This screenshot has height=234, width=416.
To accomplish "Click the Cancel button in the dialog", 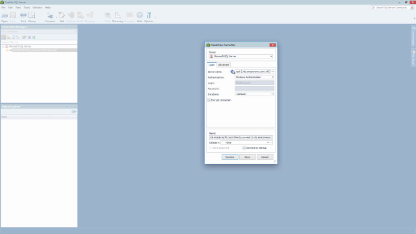I will point(265,157).
